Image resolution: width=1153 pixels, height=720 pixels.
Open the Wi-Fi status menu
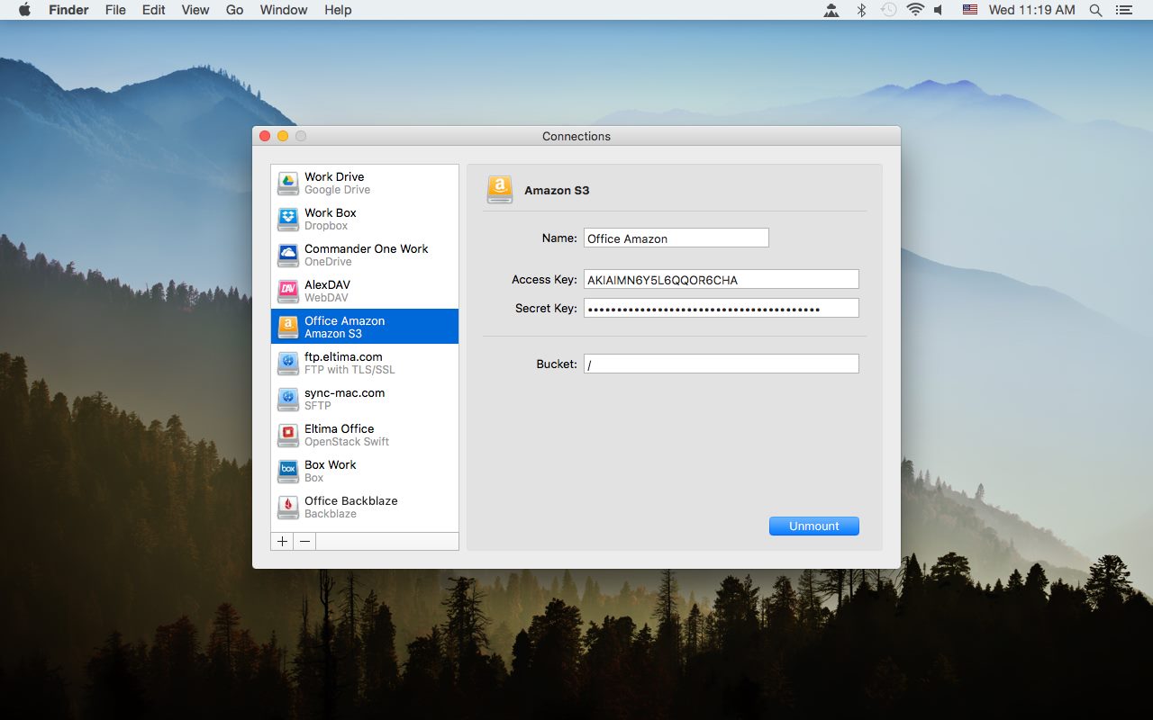916,10
